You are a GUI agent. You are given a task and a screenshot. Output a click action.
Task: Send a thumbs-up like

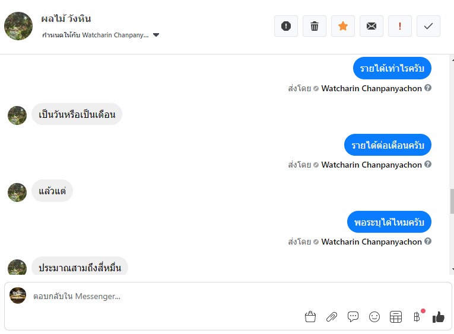tap(439, 317)
